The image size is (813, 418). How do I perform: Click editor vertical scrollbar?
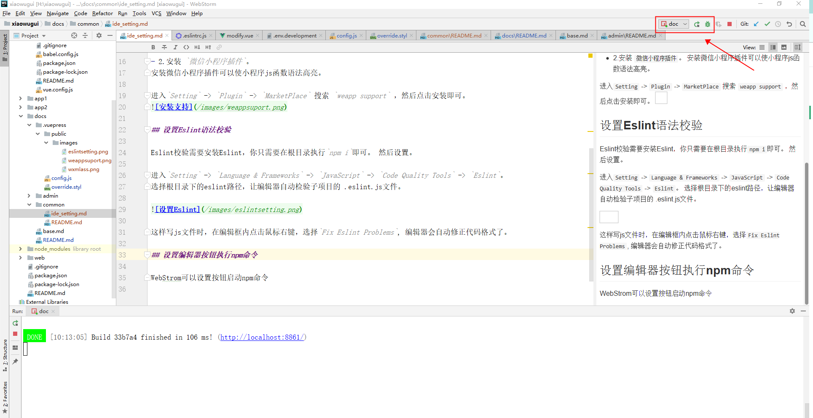coord(591,215)
